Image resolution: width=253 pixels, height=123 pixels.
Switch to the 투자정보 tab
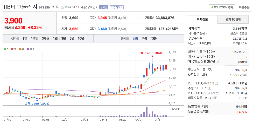click(x=202, y=20)
